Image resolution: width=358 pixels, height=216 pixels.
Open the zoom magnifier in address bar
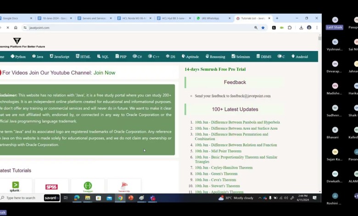[x=256, y=28]
